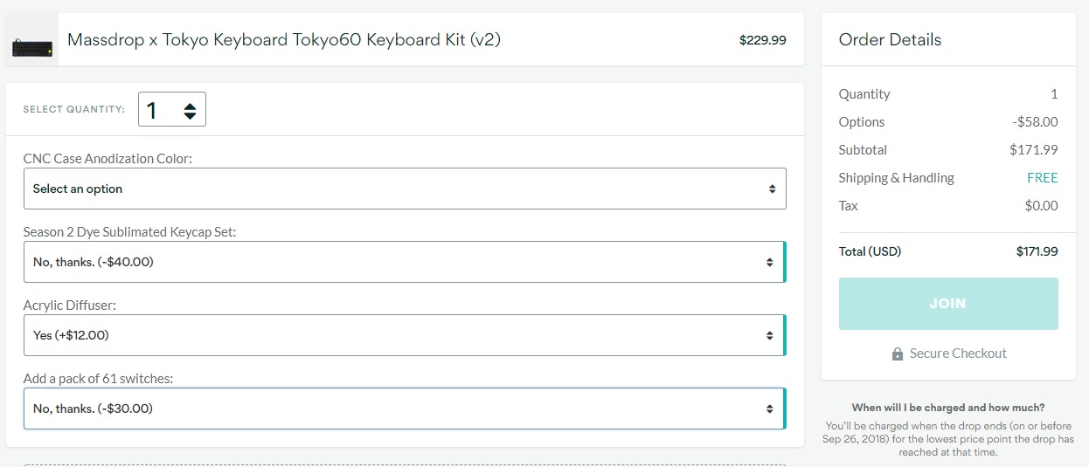Screen dimensions: 1089x467
Task: Click the Tokyo60 Keyboard Kit product title
Action: coord(284,39)
